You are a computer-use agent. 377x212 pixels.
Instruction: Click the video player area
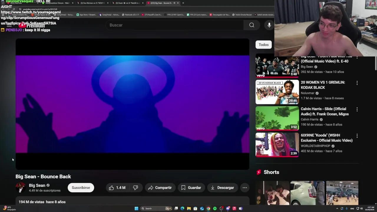tap(133, 104)
